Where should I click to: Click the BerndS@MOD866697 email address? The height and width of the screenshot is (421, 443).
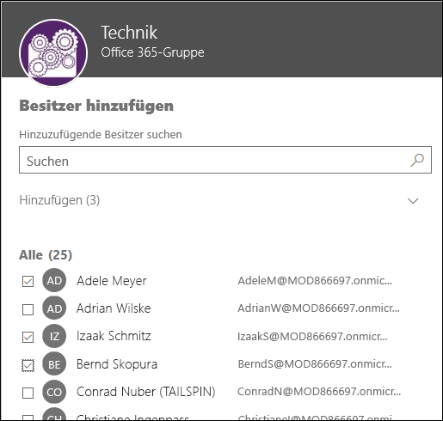pyautogui.click(x=315, y=364)
